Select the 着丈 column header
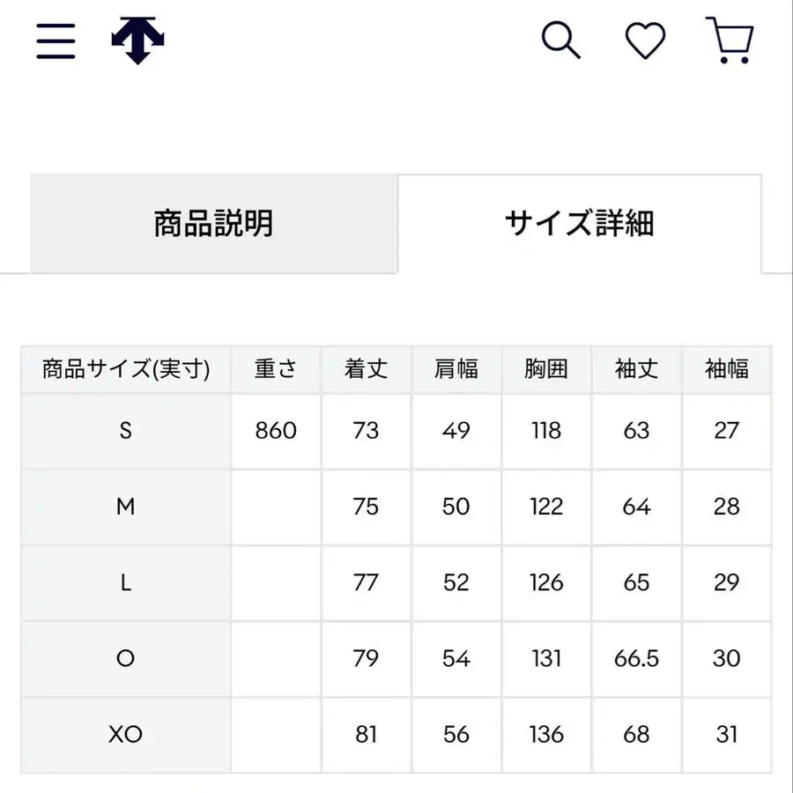Image resolution: width=793 pixels, height=793 pixels. tap(366, 368)
